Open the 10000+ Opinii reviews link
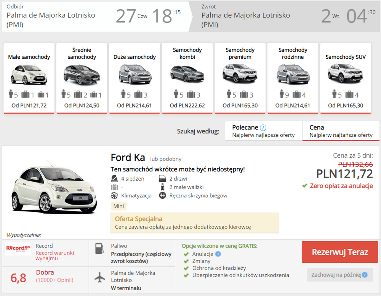 point(54,280)
